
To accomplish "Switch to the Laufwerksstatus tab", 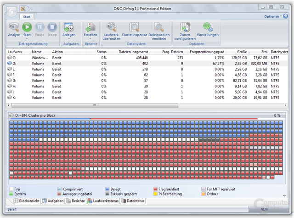I will 103,201.
